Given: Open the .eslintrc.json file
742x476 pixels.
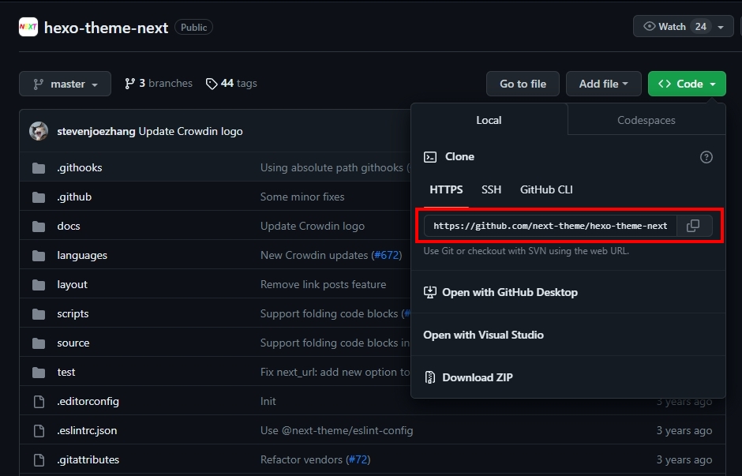Looking at the screenshot, I should click(87, 430).
